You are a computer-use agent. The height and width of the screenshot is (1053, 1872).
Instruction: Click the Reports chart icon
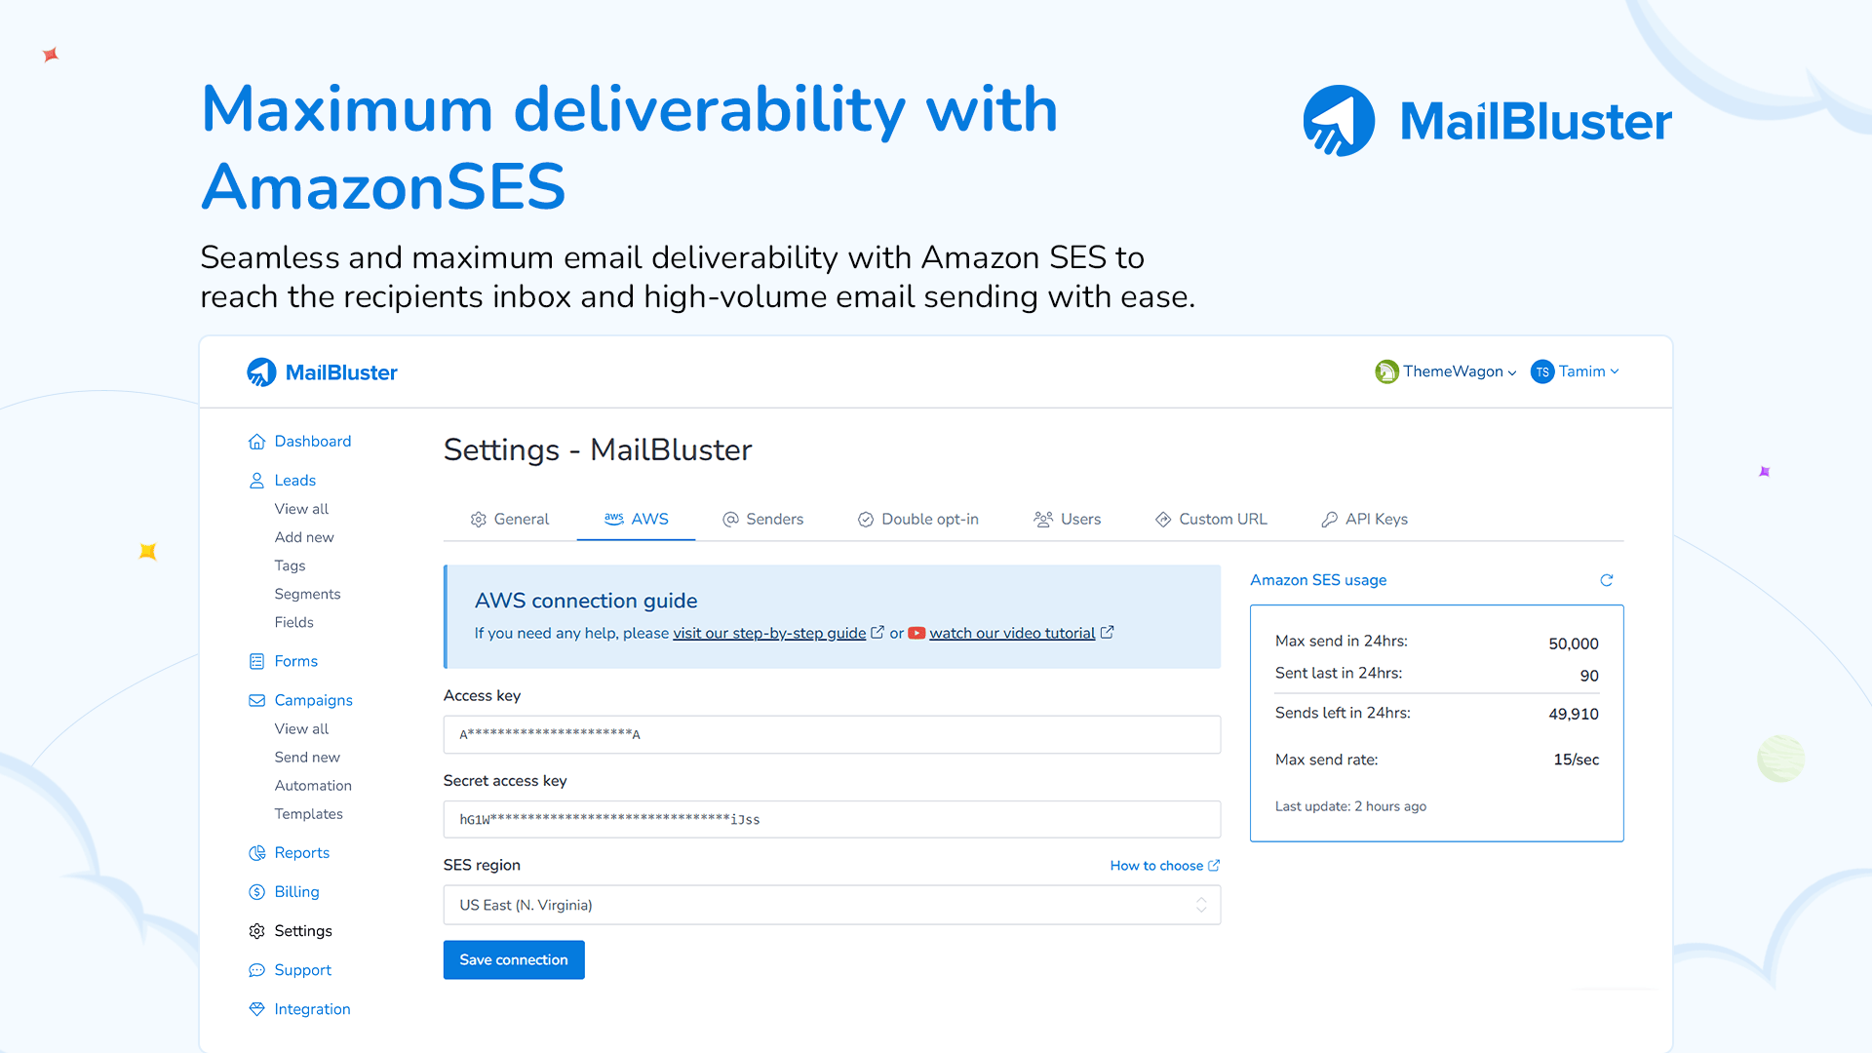tap(256, 853)
